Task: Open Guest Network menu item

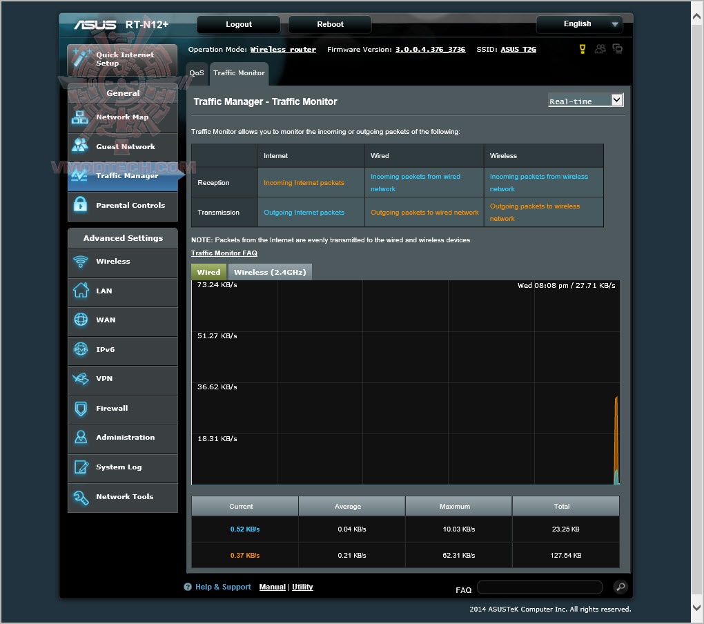Action: point(123,146)
